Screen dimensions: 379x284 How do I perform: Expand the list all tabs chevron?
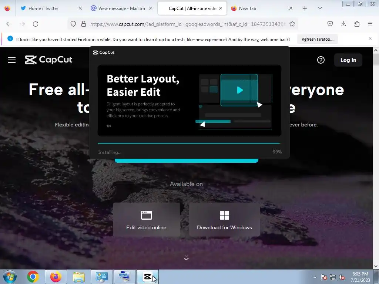(319, 8)
